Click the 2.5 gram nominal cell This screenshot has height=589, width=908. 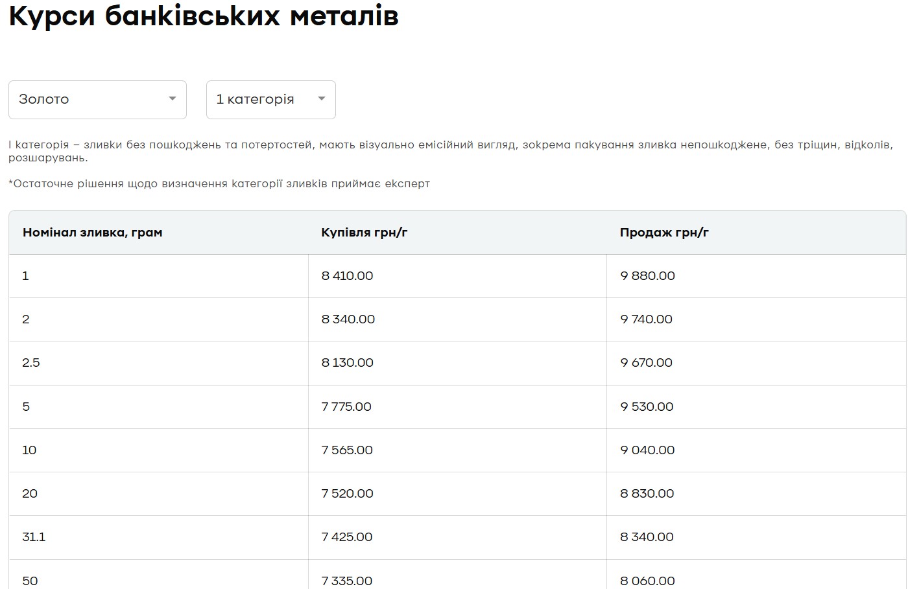pyautogui.click(x=158, y=363)
